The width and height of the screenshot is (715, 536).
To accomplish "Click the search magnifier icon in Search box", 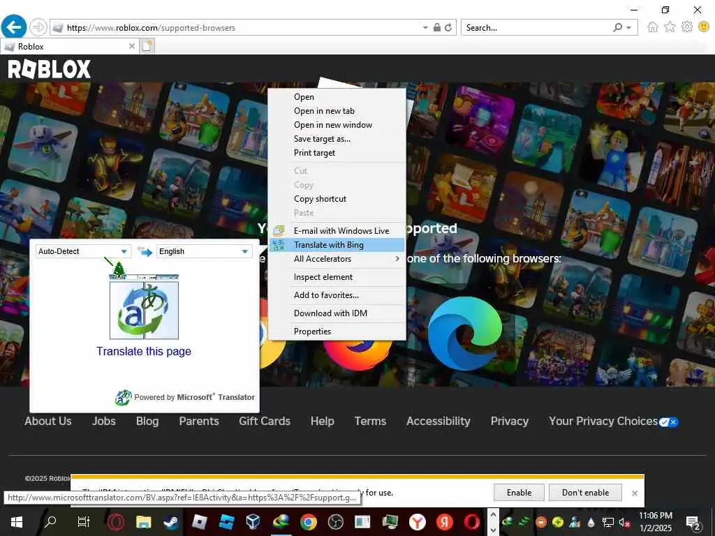I will [x=617, y=27].
